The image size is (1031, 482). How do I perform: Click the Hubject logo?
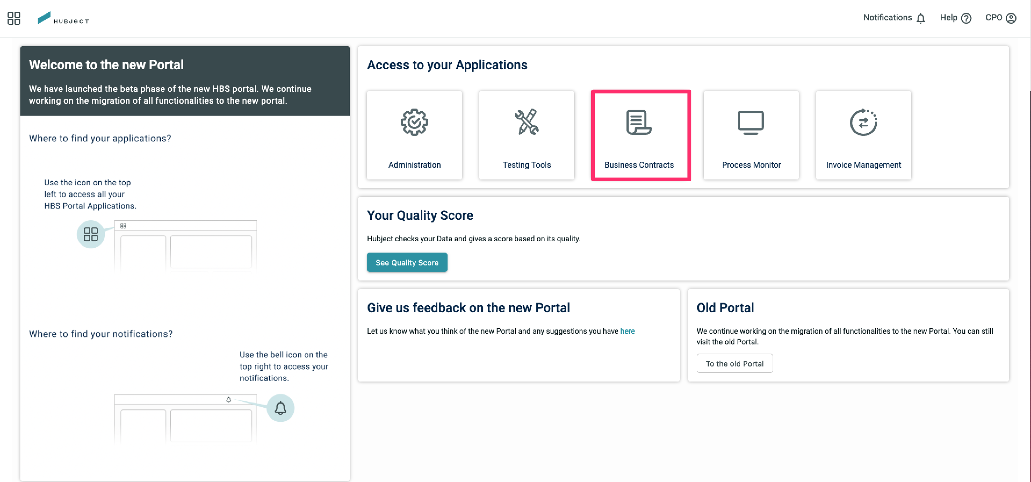tap(63, 18)
